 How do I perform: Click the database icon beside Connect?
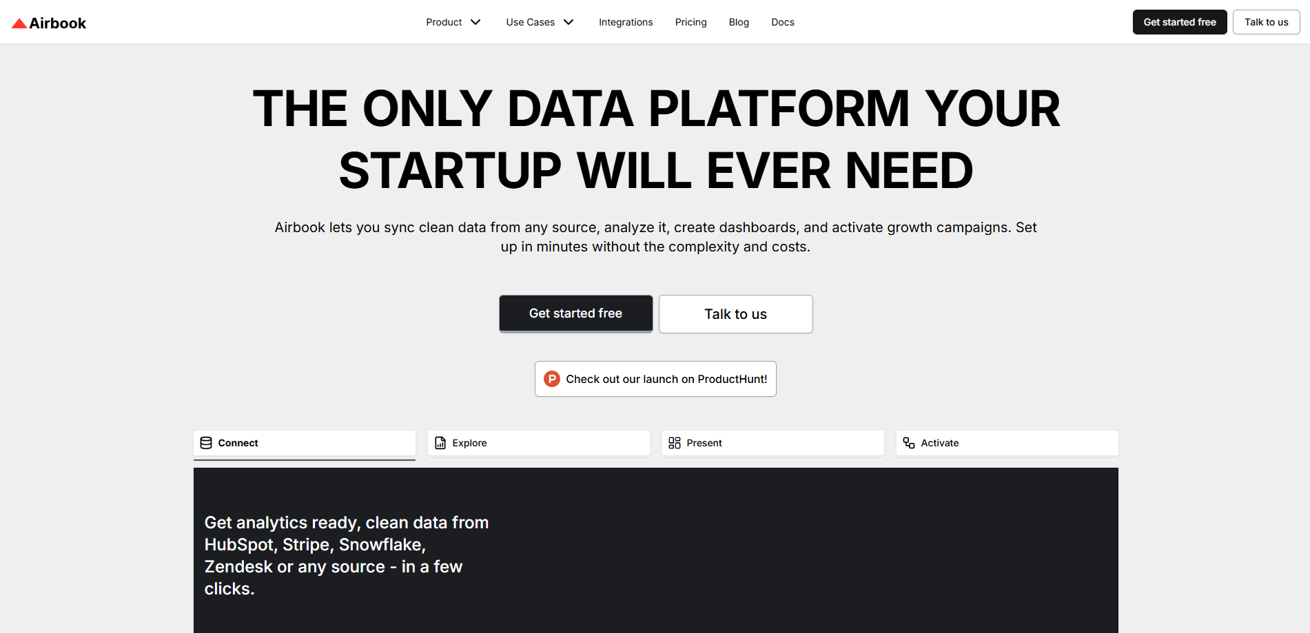point(206,443)
